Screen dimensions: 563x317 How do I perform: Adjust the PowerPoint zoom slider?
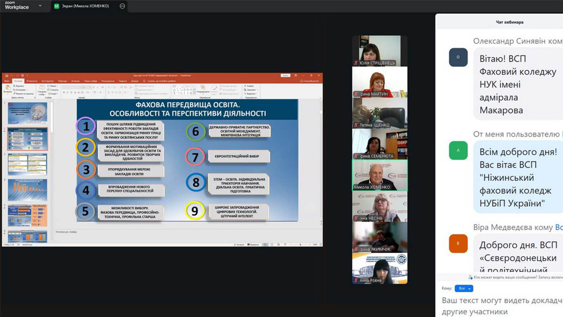tap(300, 245)
